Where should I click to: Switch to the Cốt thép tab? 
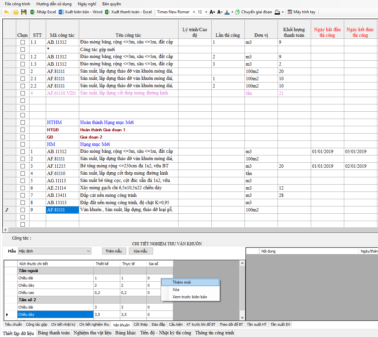[140, 324]
